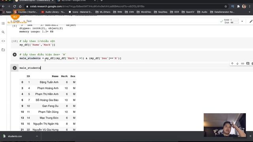Select the Nguyễn Thị Ngân Hà name cell

[46, 124]
